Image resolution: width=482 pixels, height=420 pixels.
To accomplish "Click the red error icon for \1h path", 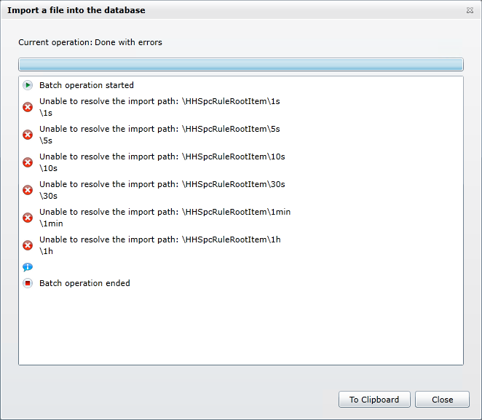I will (28, 245).
